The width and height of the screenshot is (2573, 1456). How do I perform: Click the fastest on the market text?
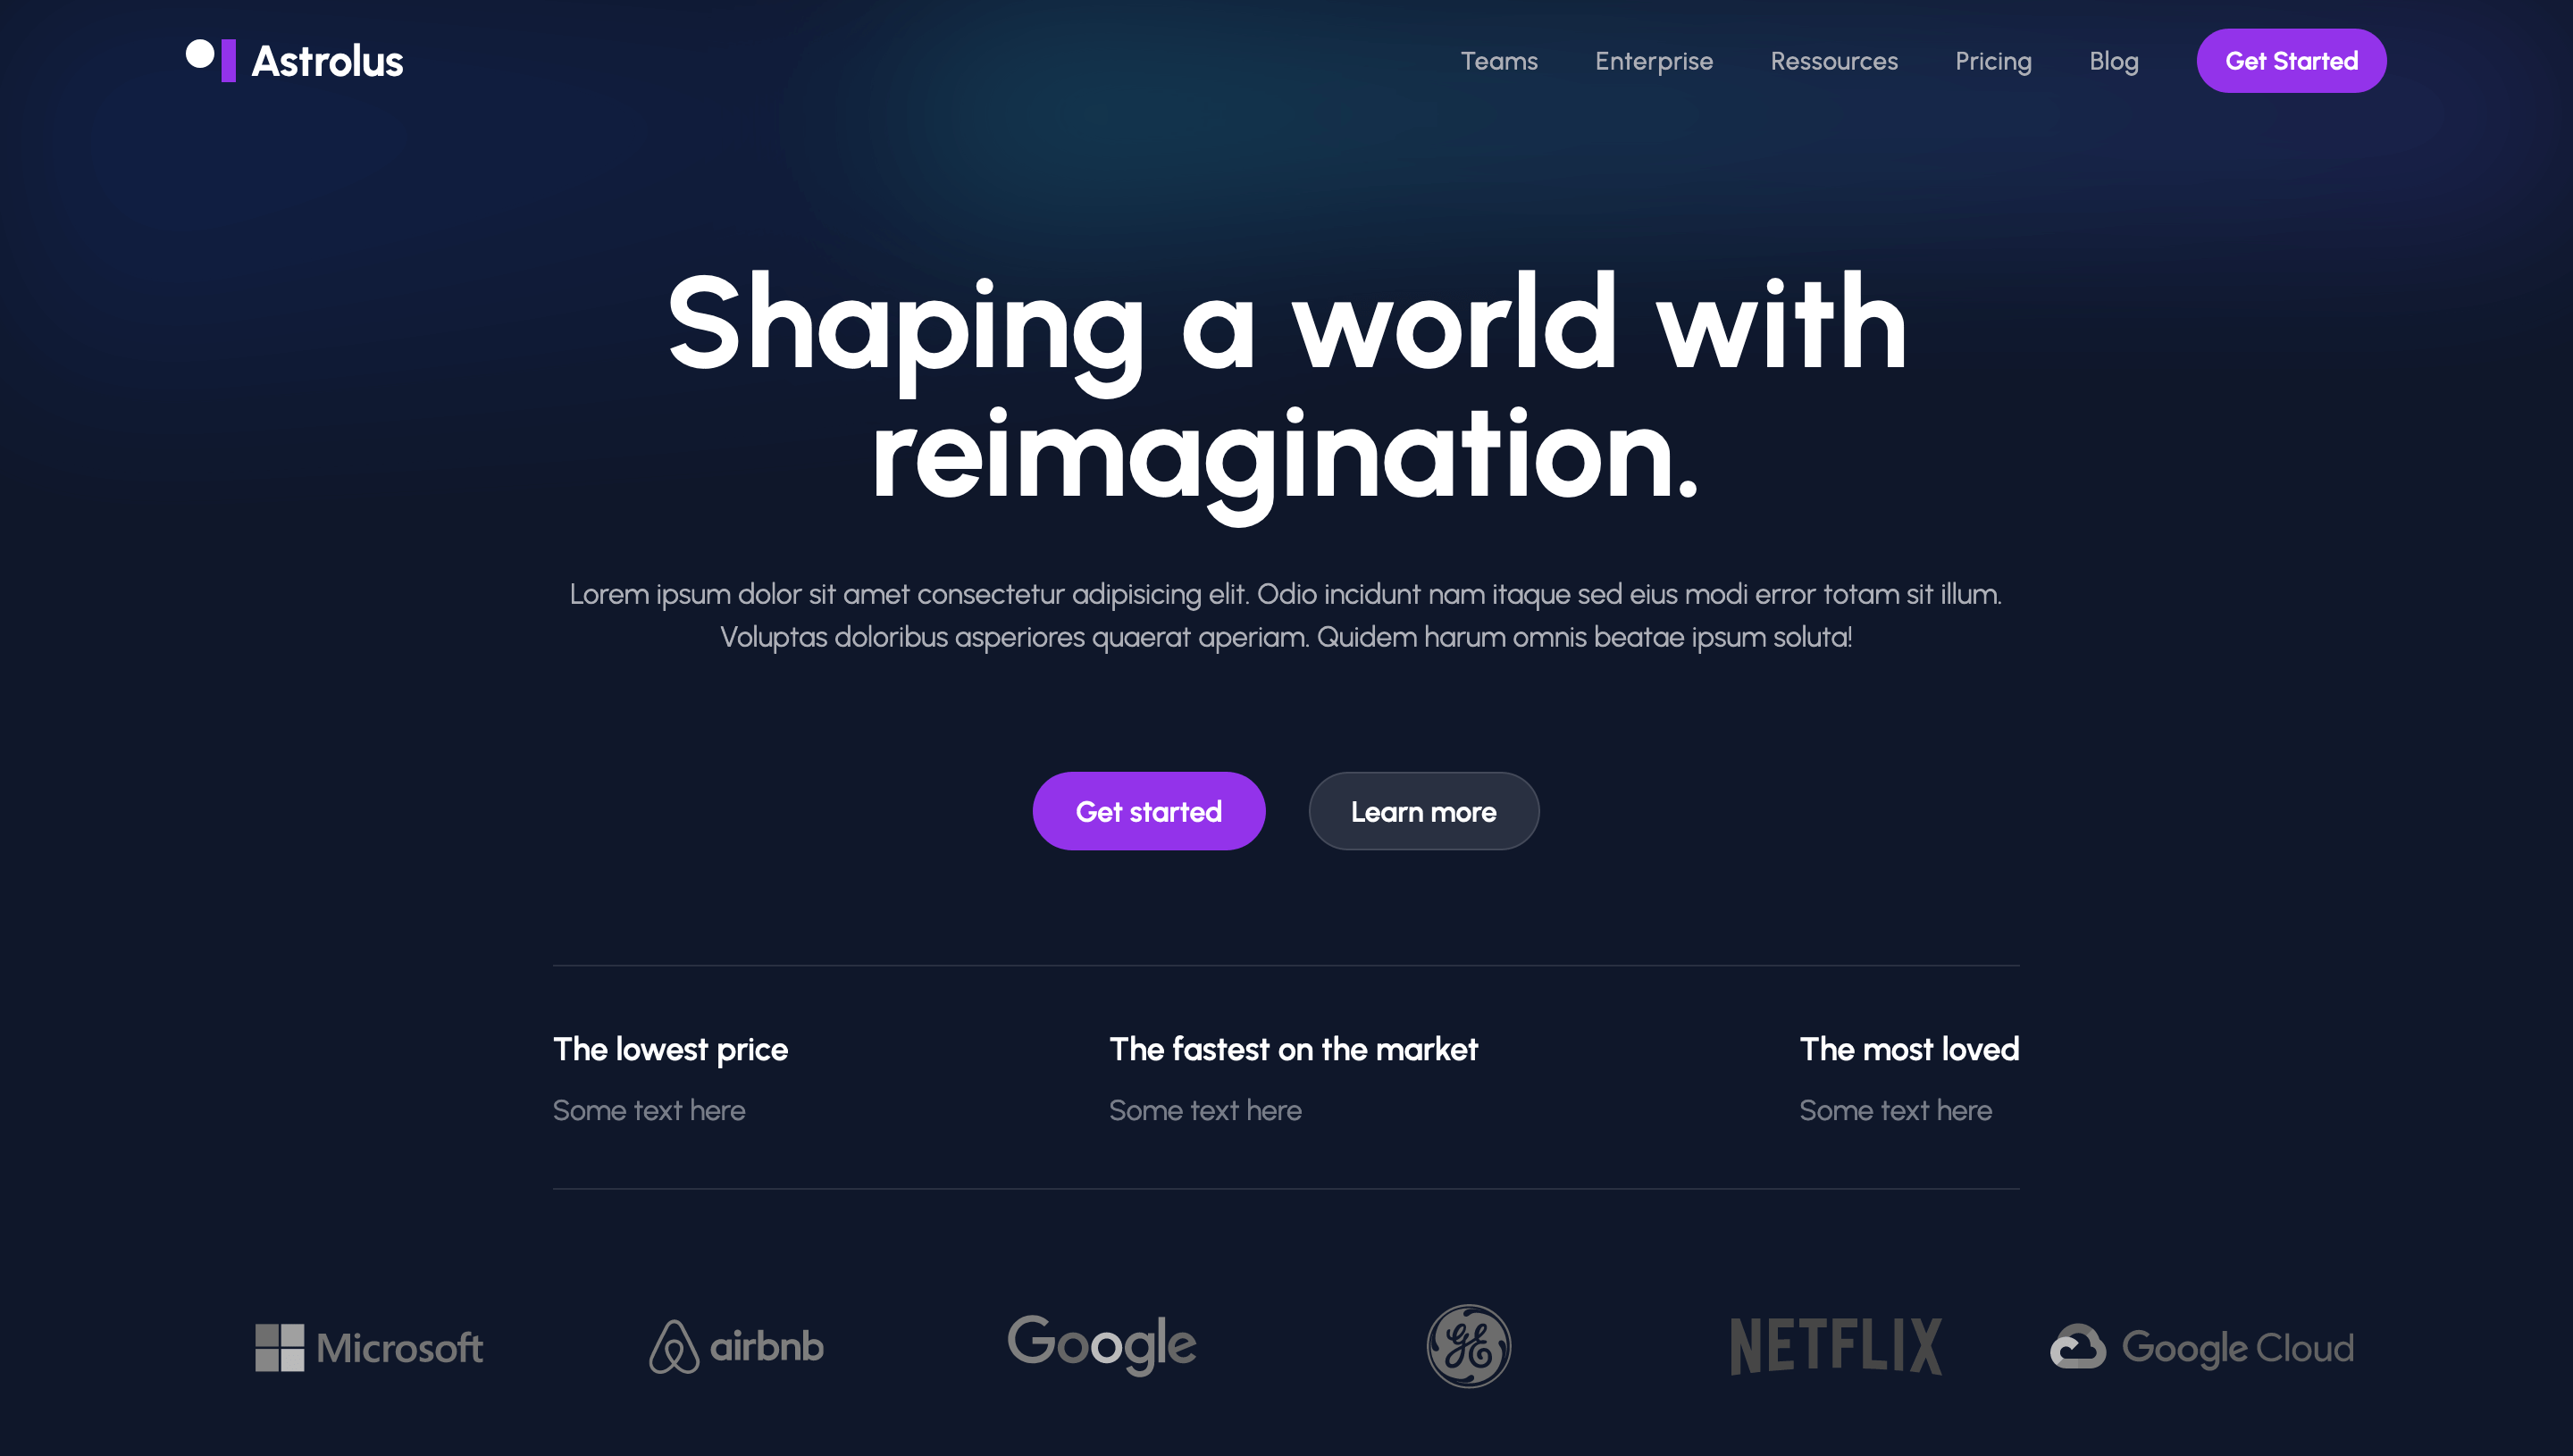click(x=1292, y=1048)
